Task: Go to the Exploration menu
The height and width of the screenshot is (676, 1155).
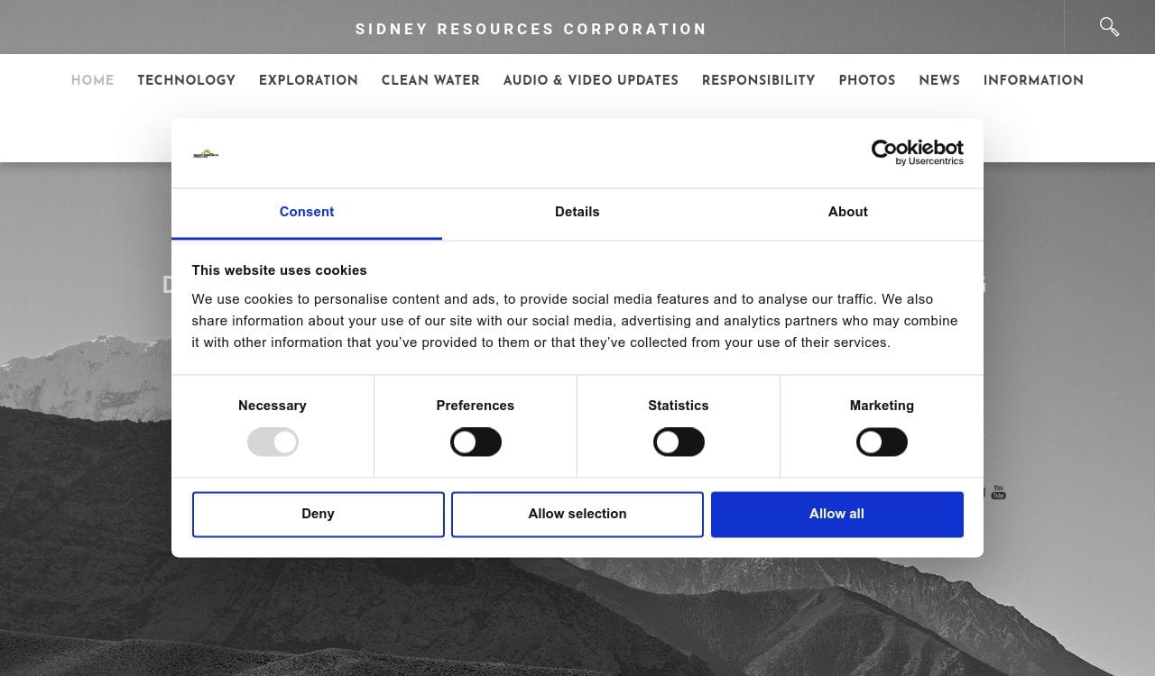Action: 309,80
